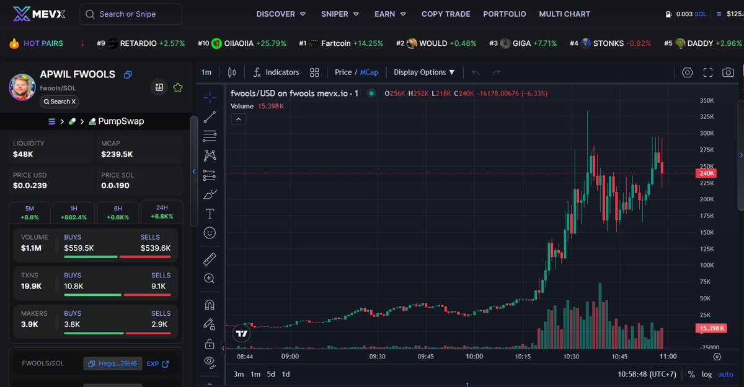Toggle magnet mode for drawings
Screen dimensions: 744x387
[x=210, y=305]
